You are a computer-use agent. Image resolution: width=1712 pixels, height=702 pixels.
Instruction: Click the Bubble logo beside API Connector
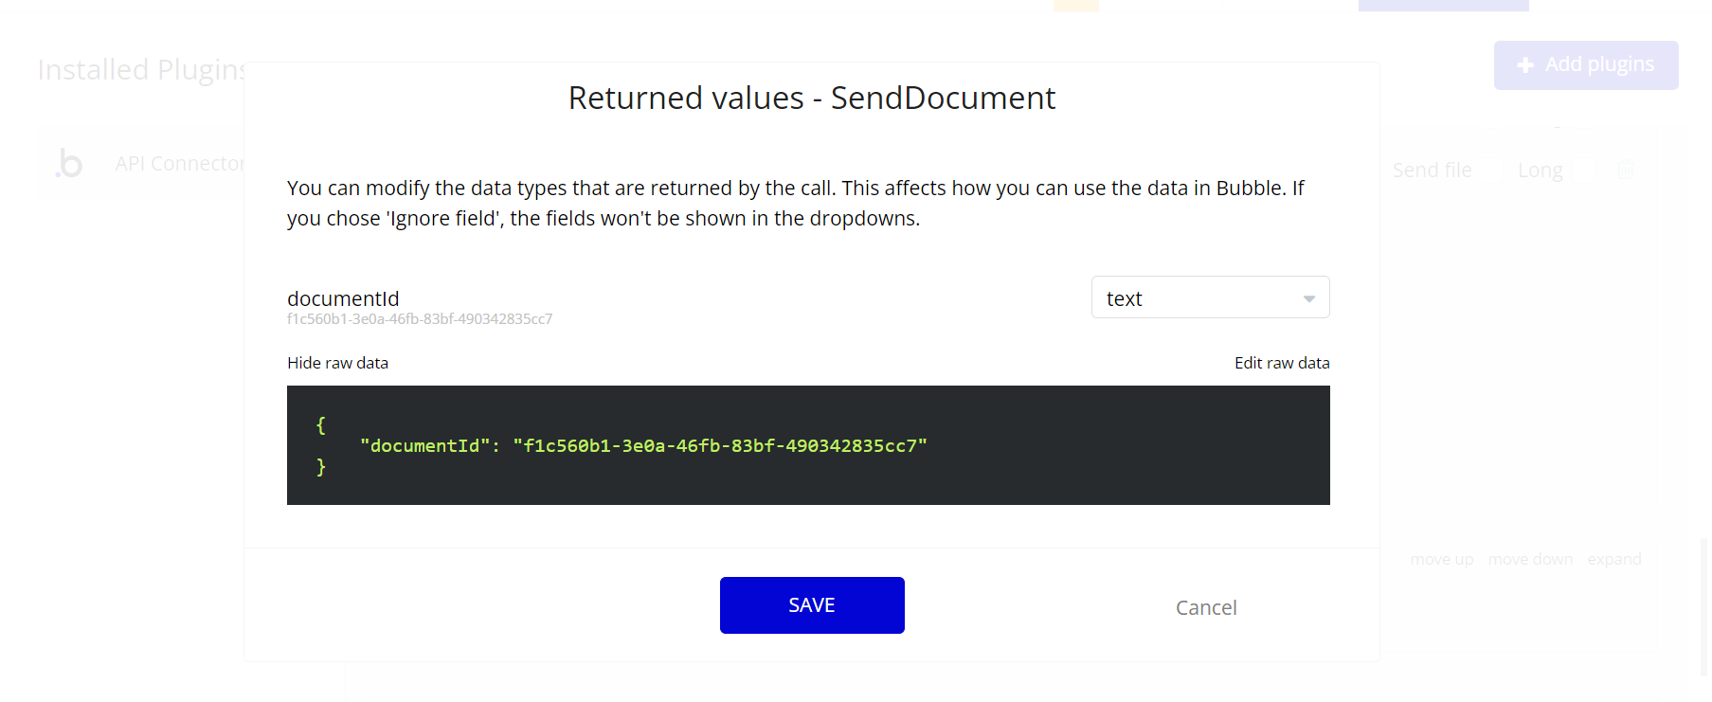(x=69, y=163)
